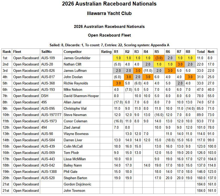Select the 2026 Australian Raceboard Nationals main title
Image resolution: width=220 pixels, height=196 pixels.
pos(109,4)
